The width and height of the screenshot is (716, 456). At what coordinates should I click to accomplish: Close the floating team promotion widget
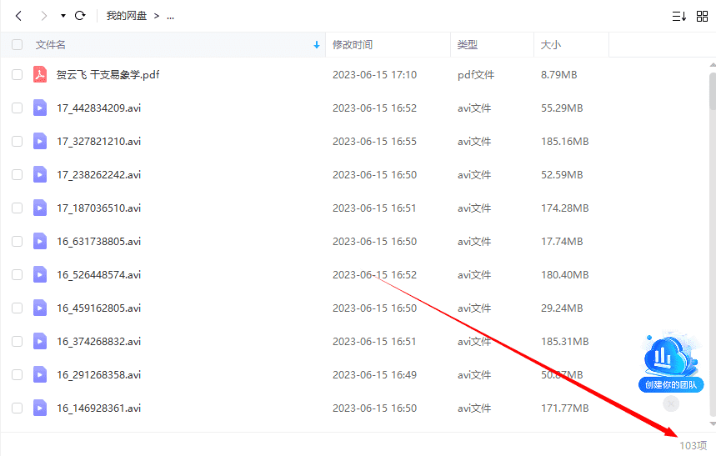tap(671, 403)
